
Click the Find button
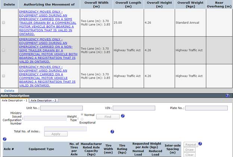[108, 117]
